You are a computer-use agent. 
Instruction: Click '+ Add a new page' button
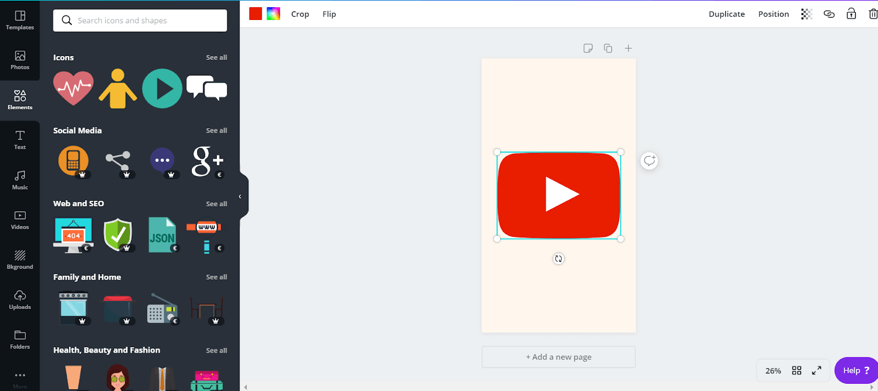pos(558,357)
